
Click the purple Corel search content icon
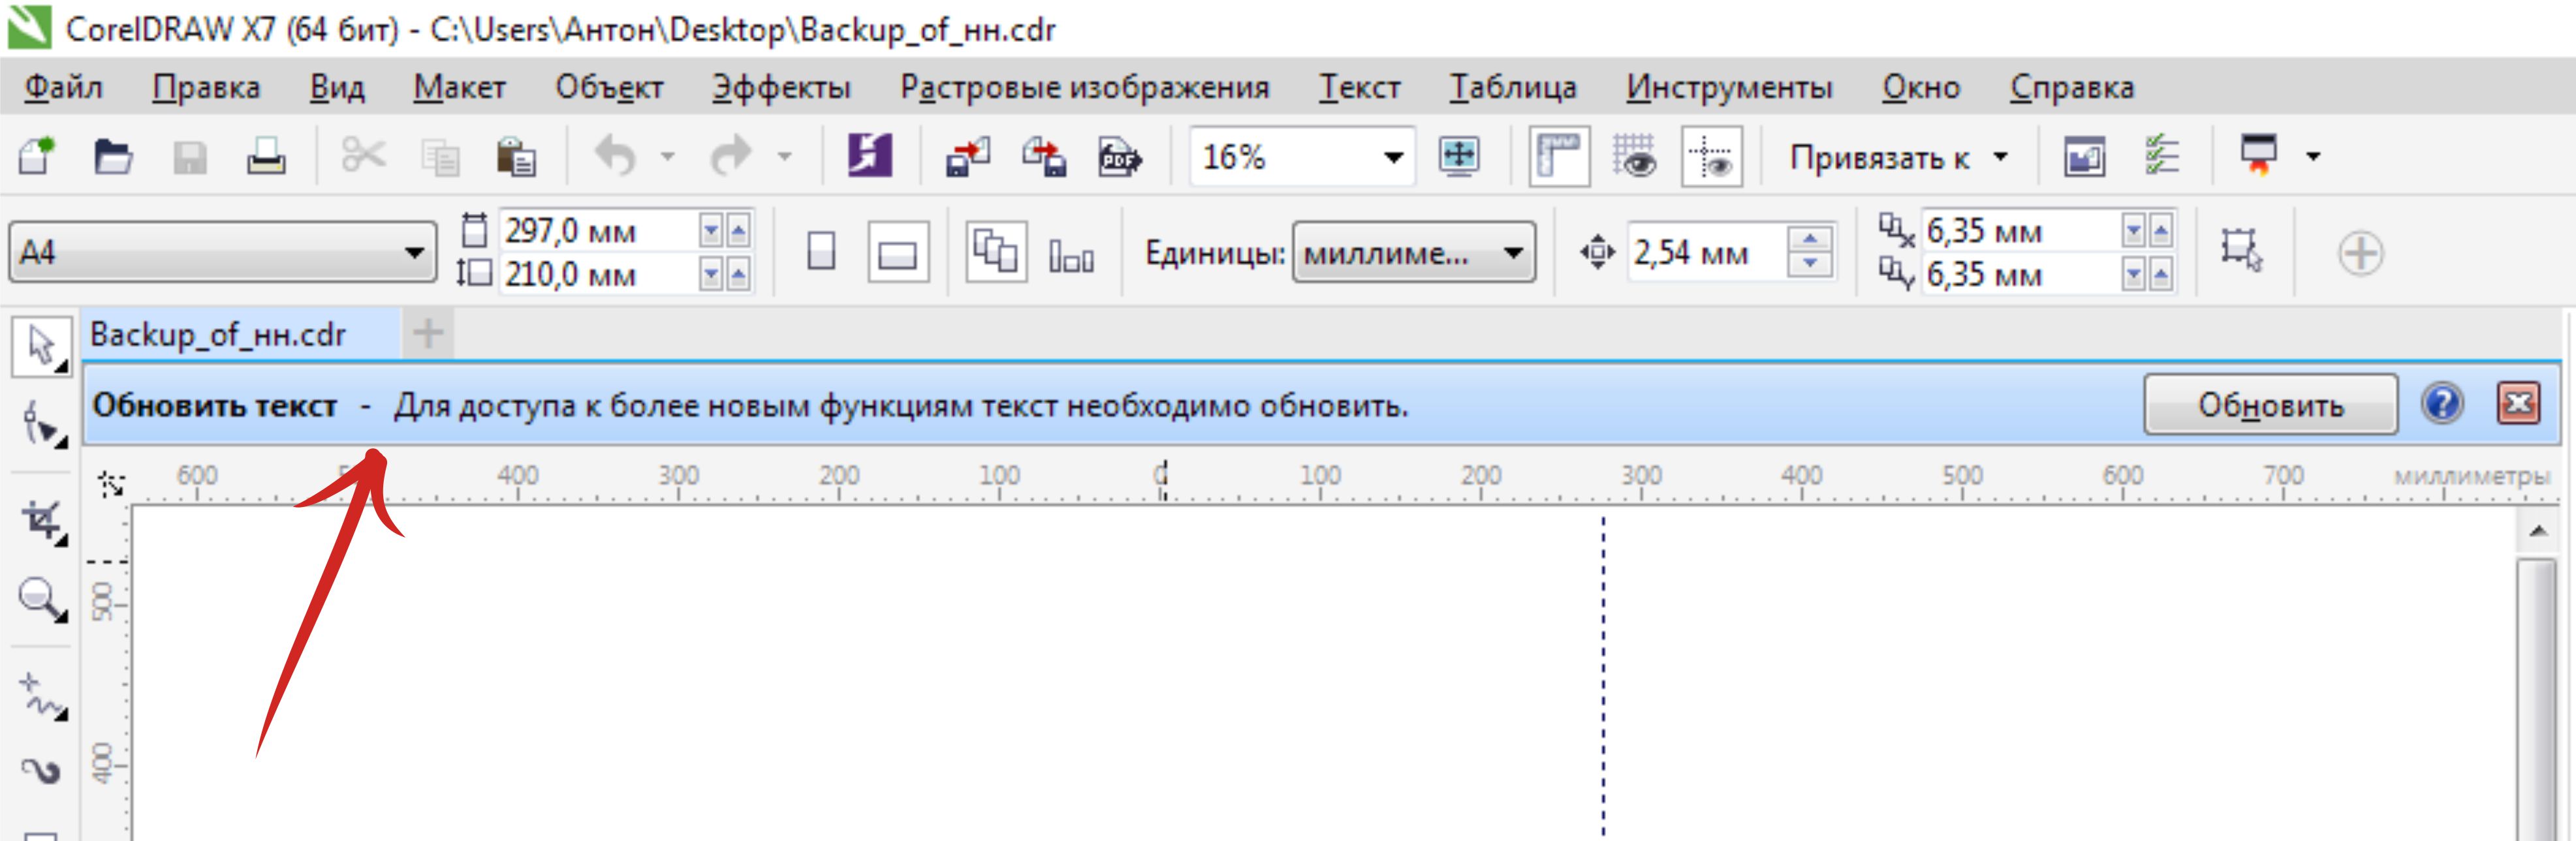(870, 156)
